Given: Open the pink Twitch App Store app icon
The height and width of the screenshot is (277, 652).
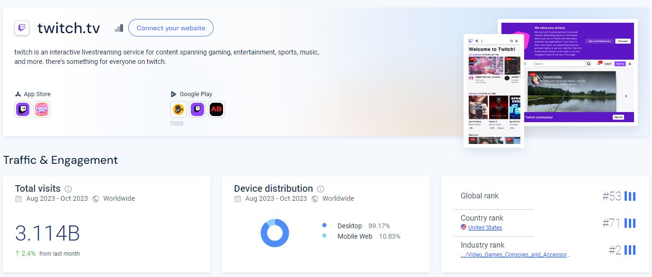Looking at the screenshot, I should tap(42, 109).
